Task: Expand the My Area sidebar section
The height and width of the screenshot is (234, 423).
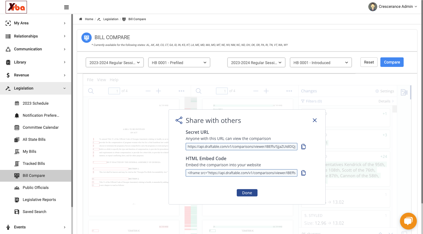Action: [x=36, y=23]
